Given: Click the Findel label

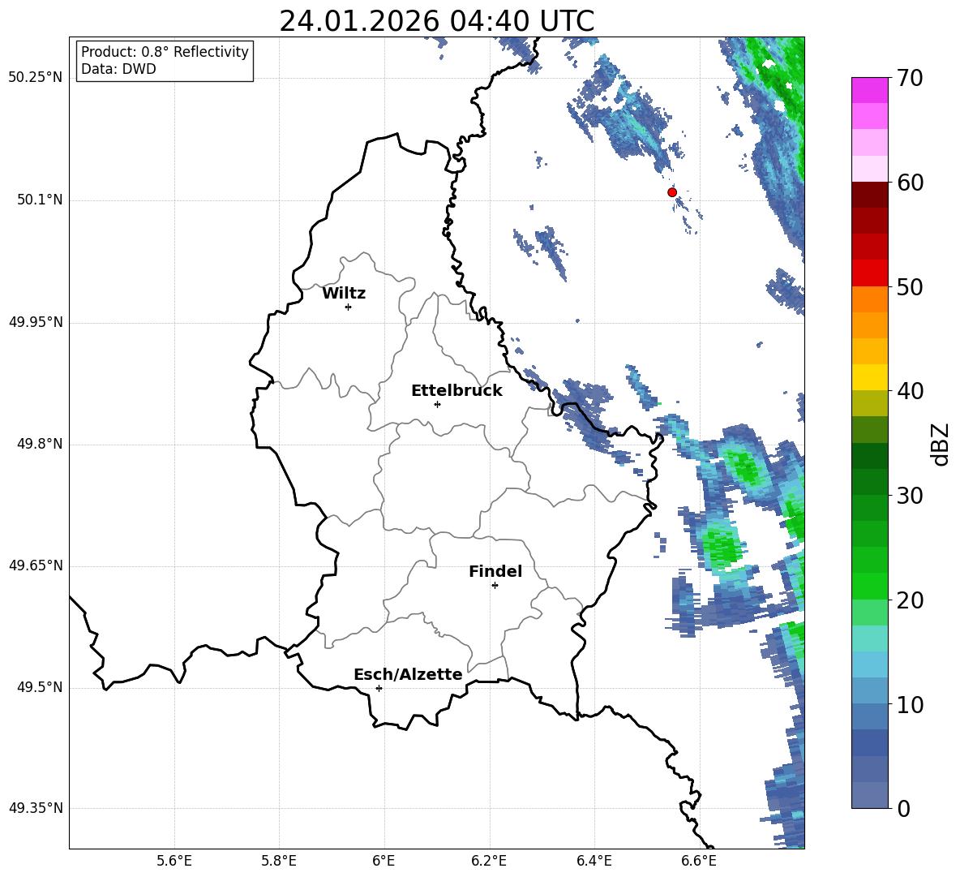Looking at the screenshot, I should pyautogui.click(x=495, y=571).
